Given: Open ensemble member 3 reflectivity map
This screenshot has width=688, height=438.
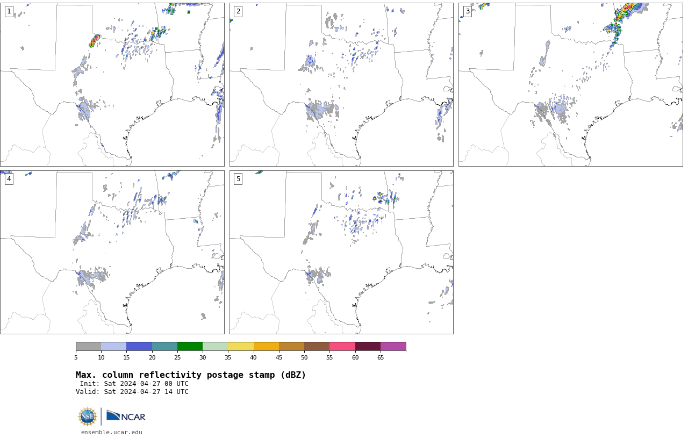Looking at the screenshot, I should (x=571, y=84).
